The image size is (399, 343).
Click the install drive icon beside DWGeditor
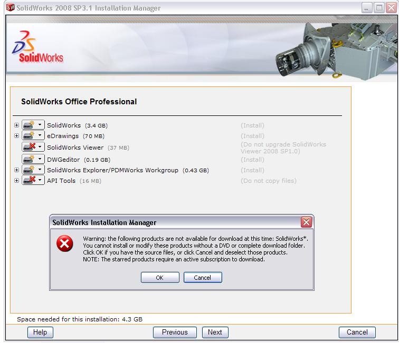(28, 159)
